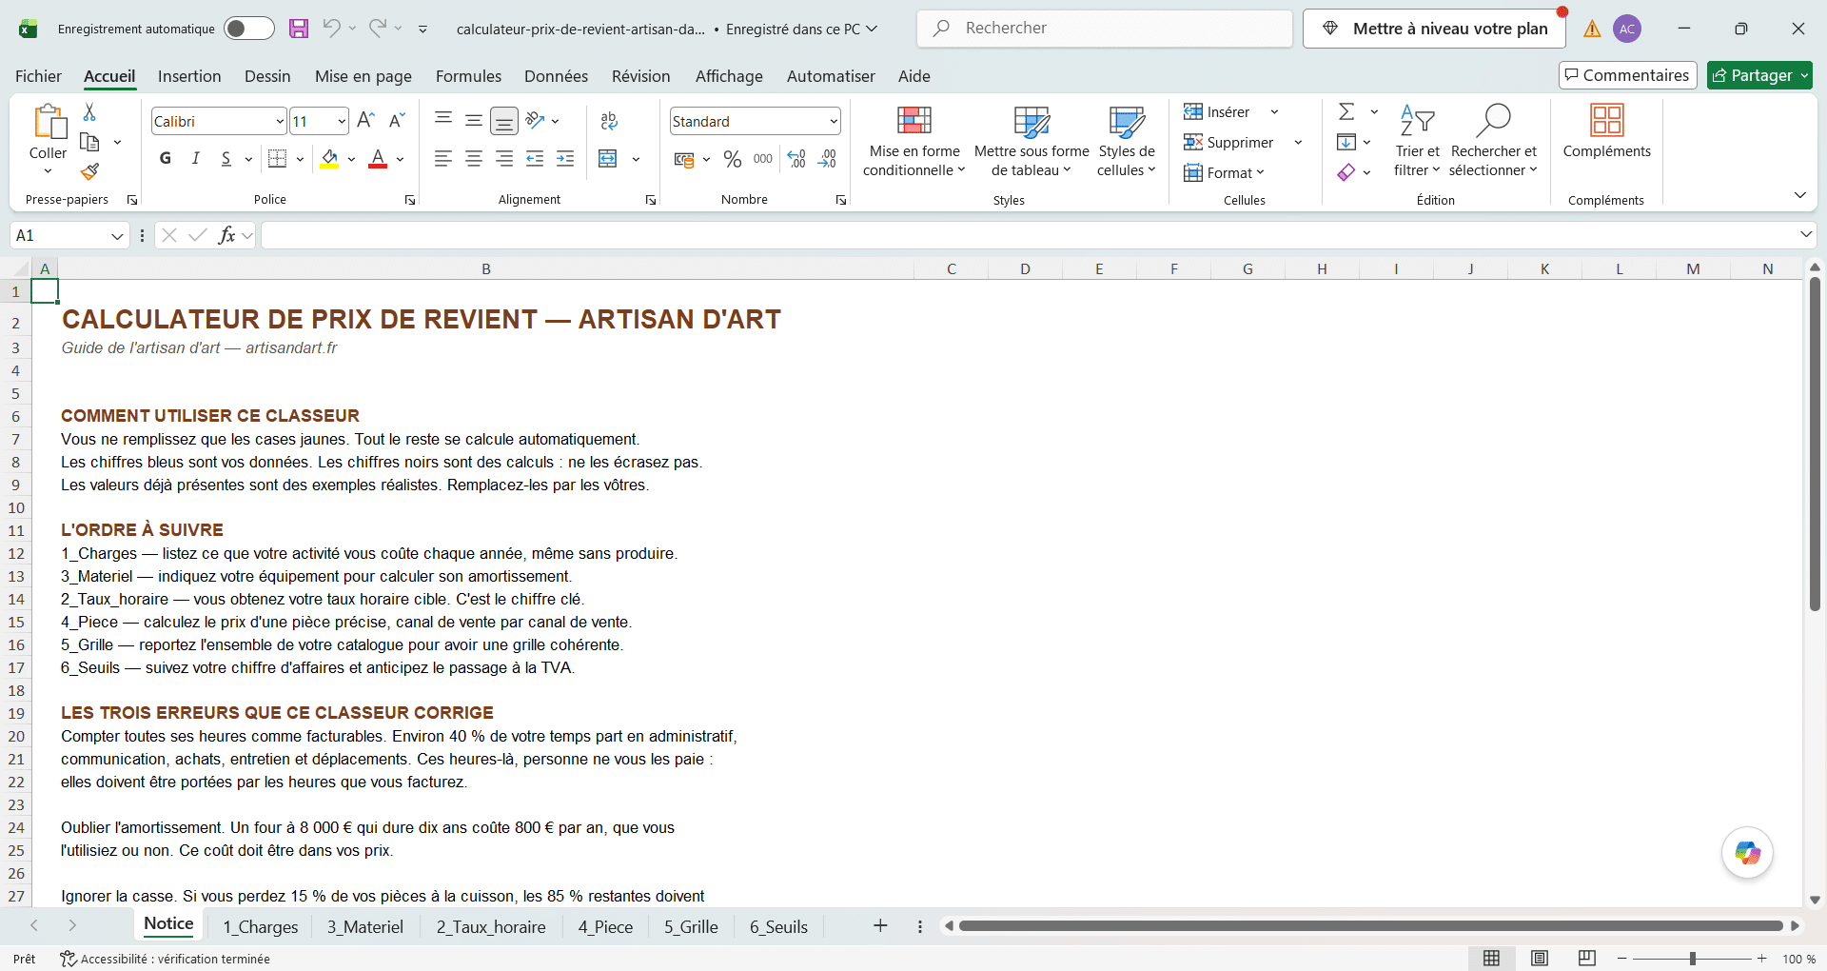Click the Insérer cells button
This screenshot has width=1827, height=971.
click(x=1218, y=112)
